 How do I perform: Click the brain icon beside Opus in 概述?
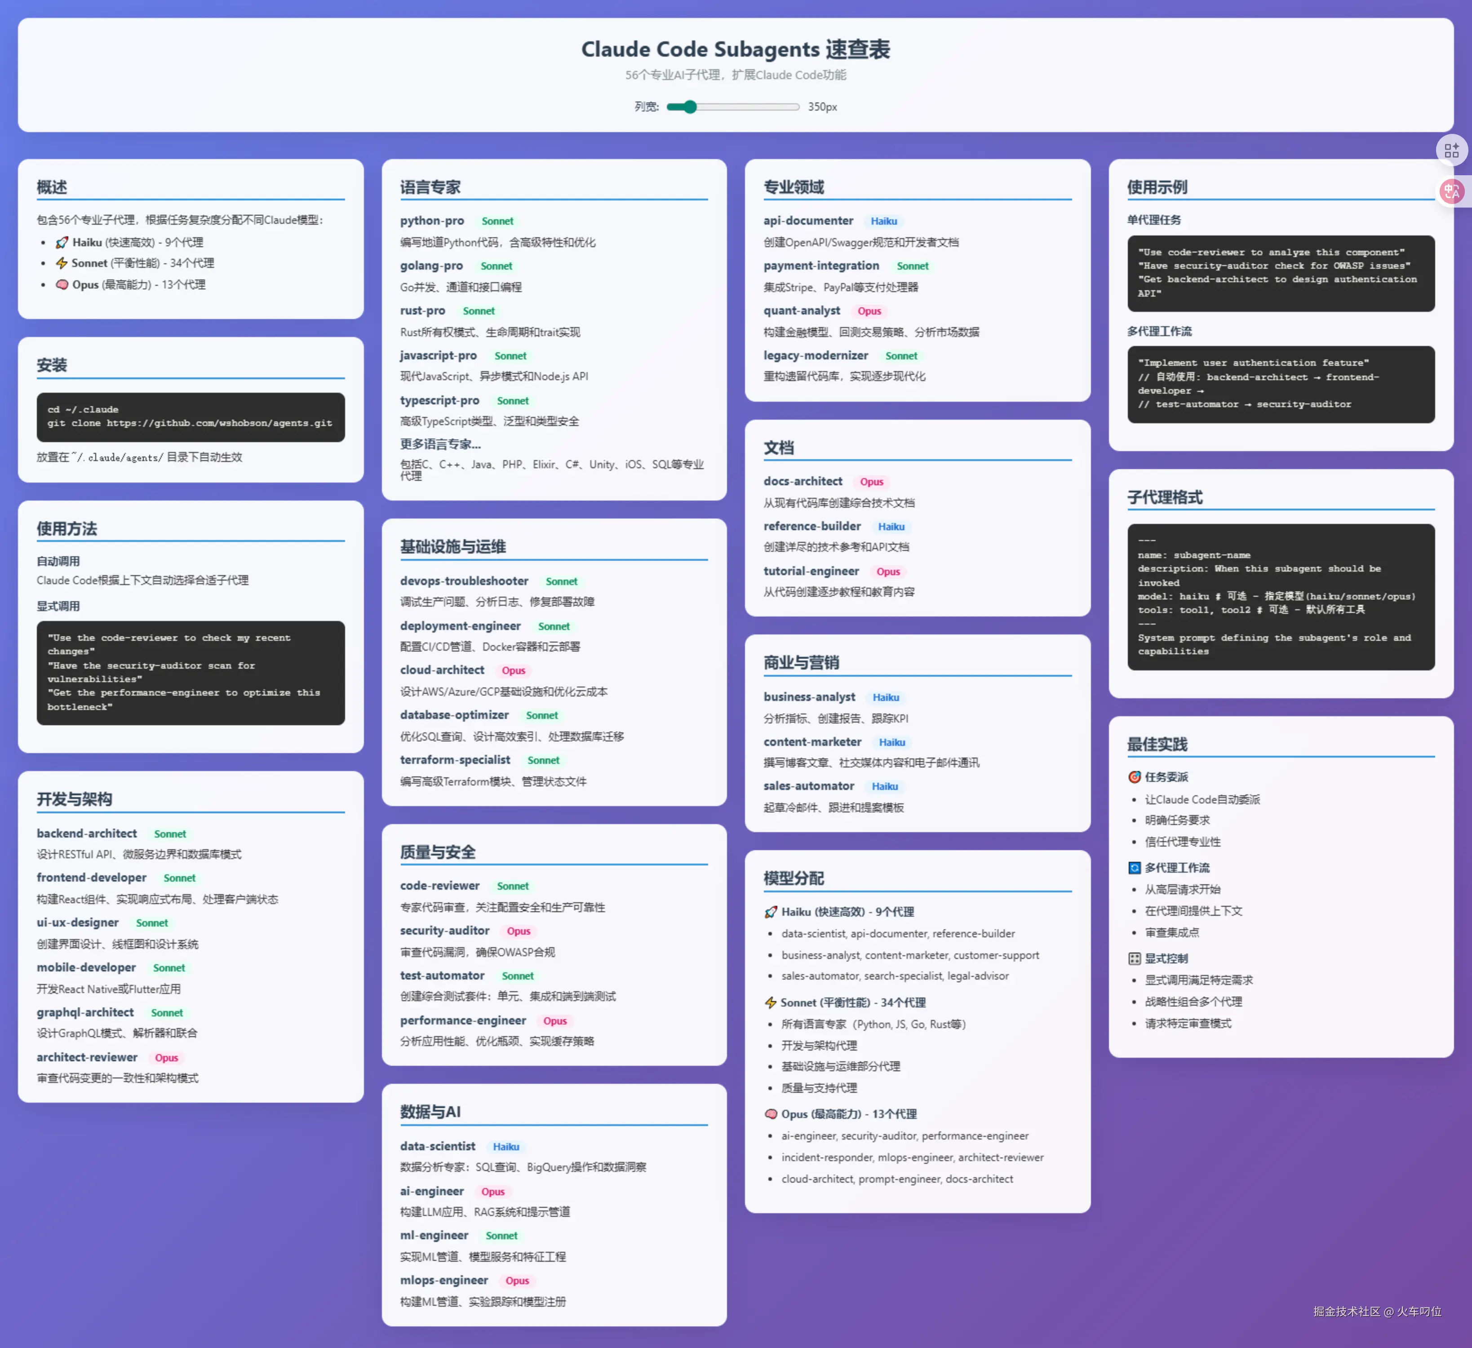pyautogui.click(x=62, y=285)
